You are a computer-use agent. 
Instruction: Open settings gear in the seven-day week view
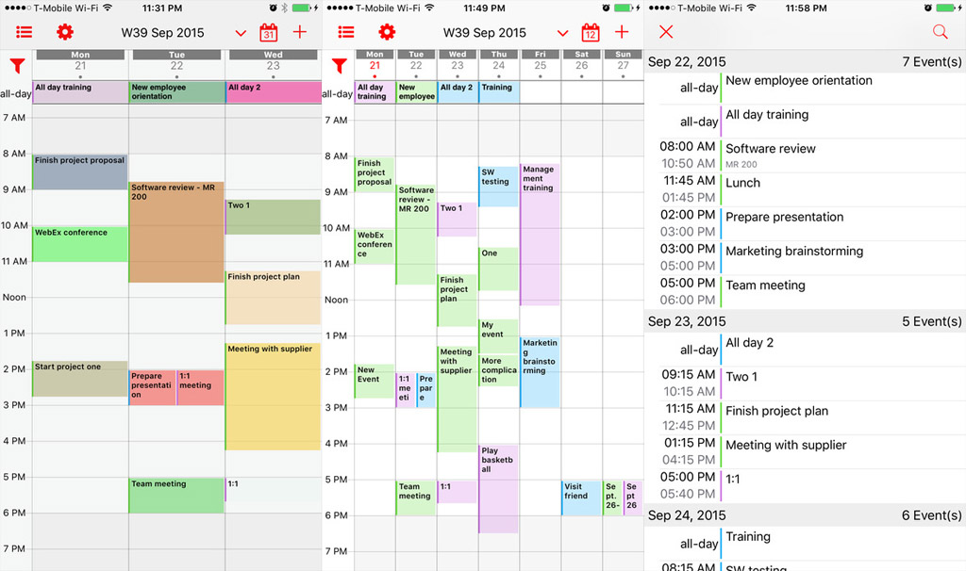[x=386, y=32]
